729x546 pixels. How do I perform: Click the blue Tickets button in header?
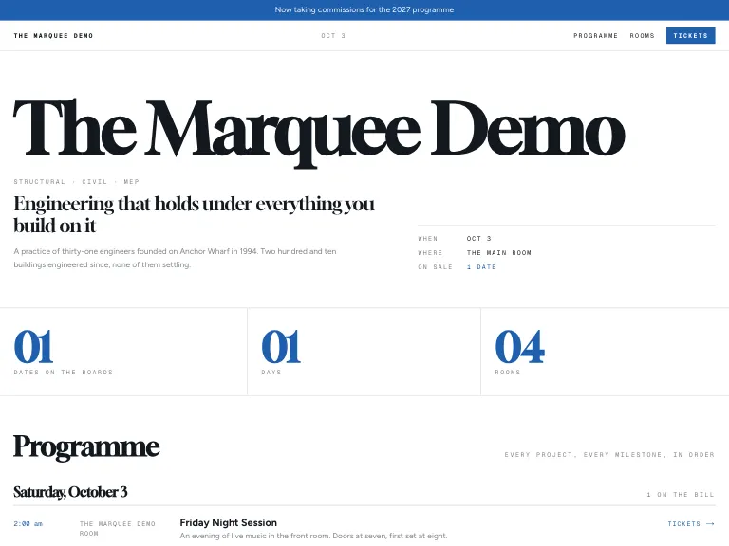(x=690, y=36)
